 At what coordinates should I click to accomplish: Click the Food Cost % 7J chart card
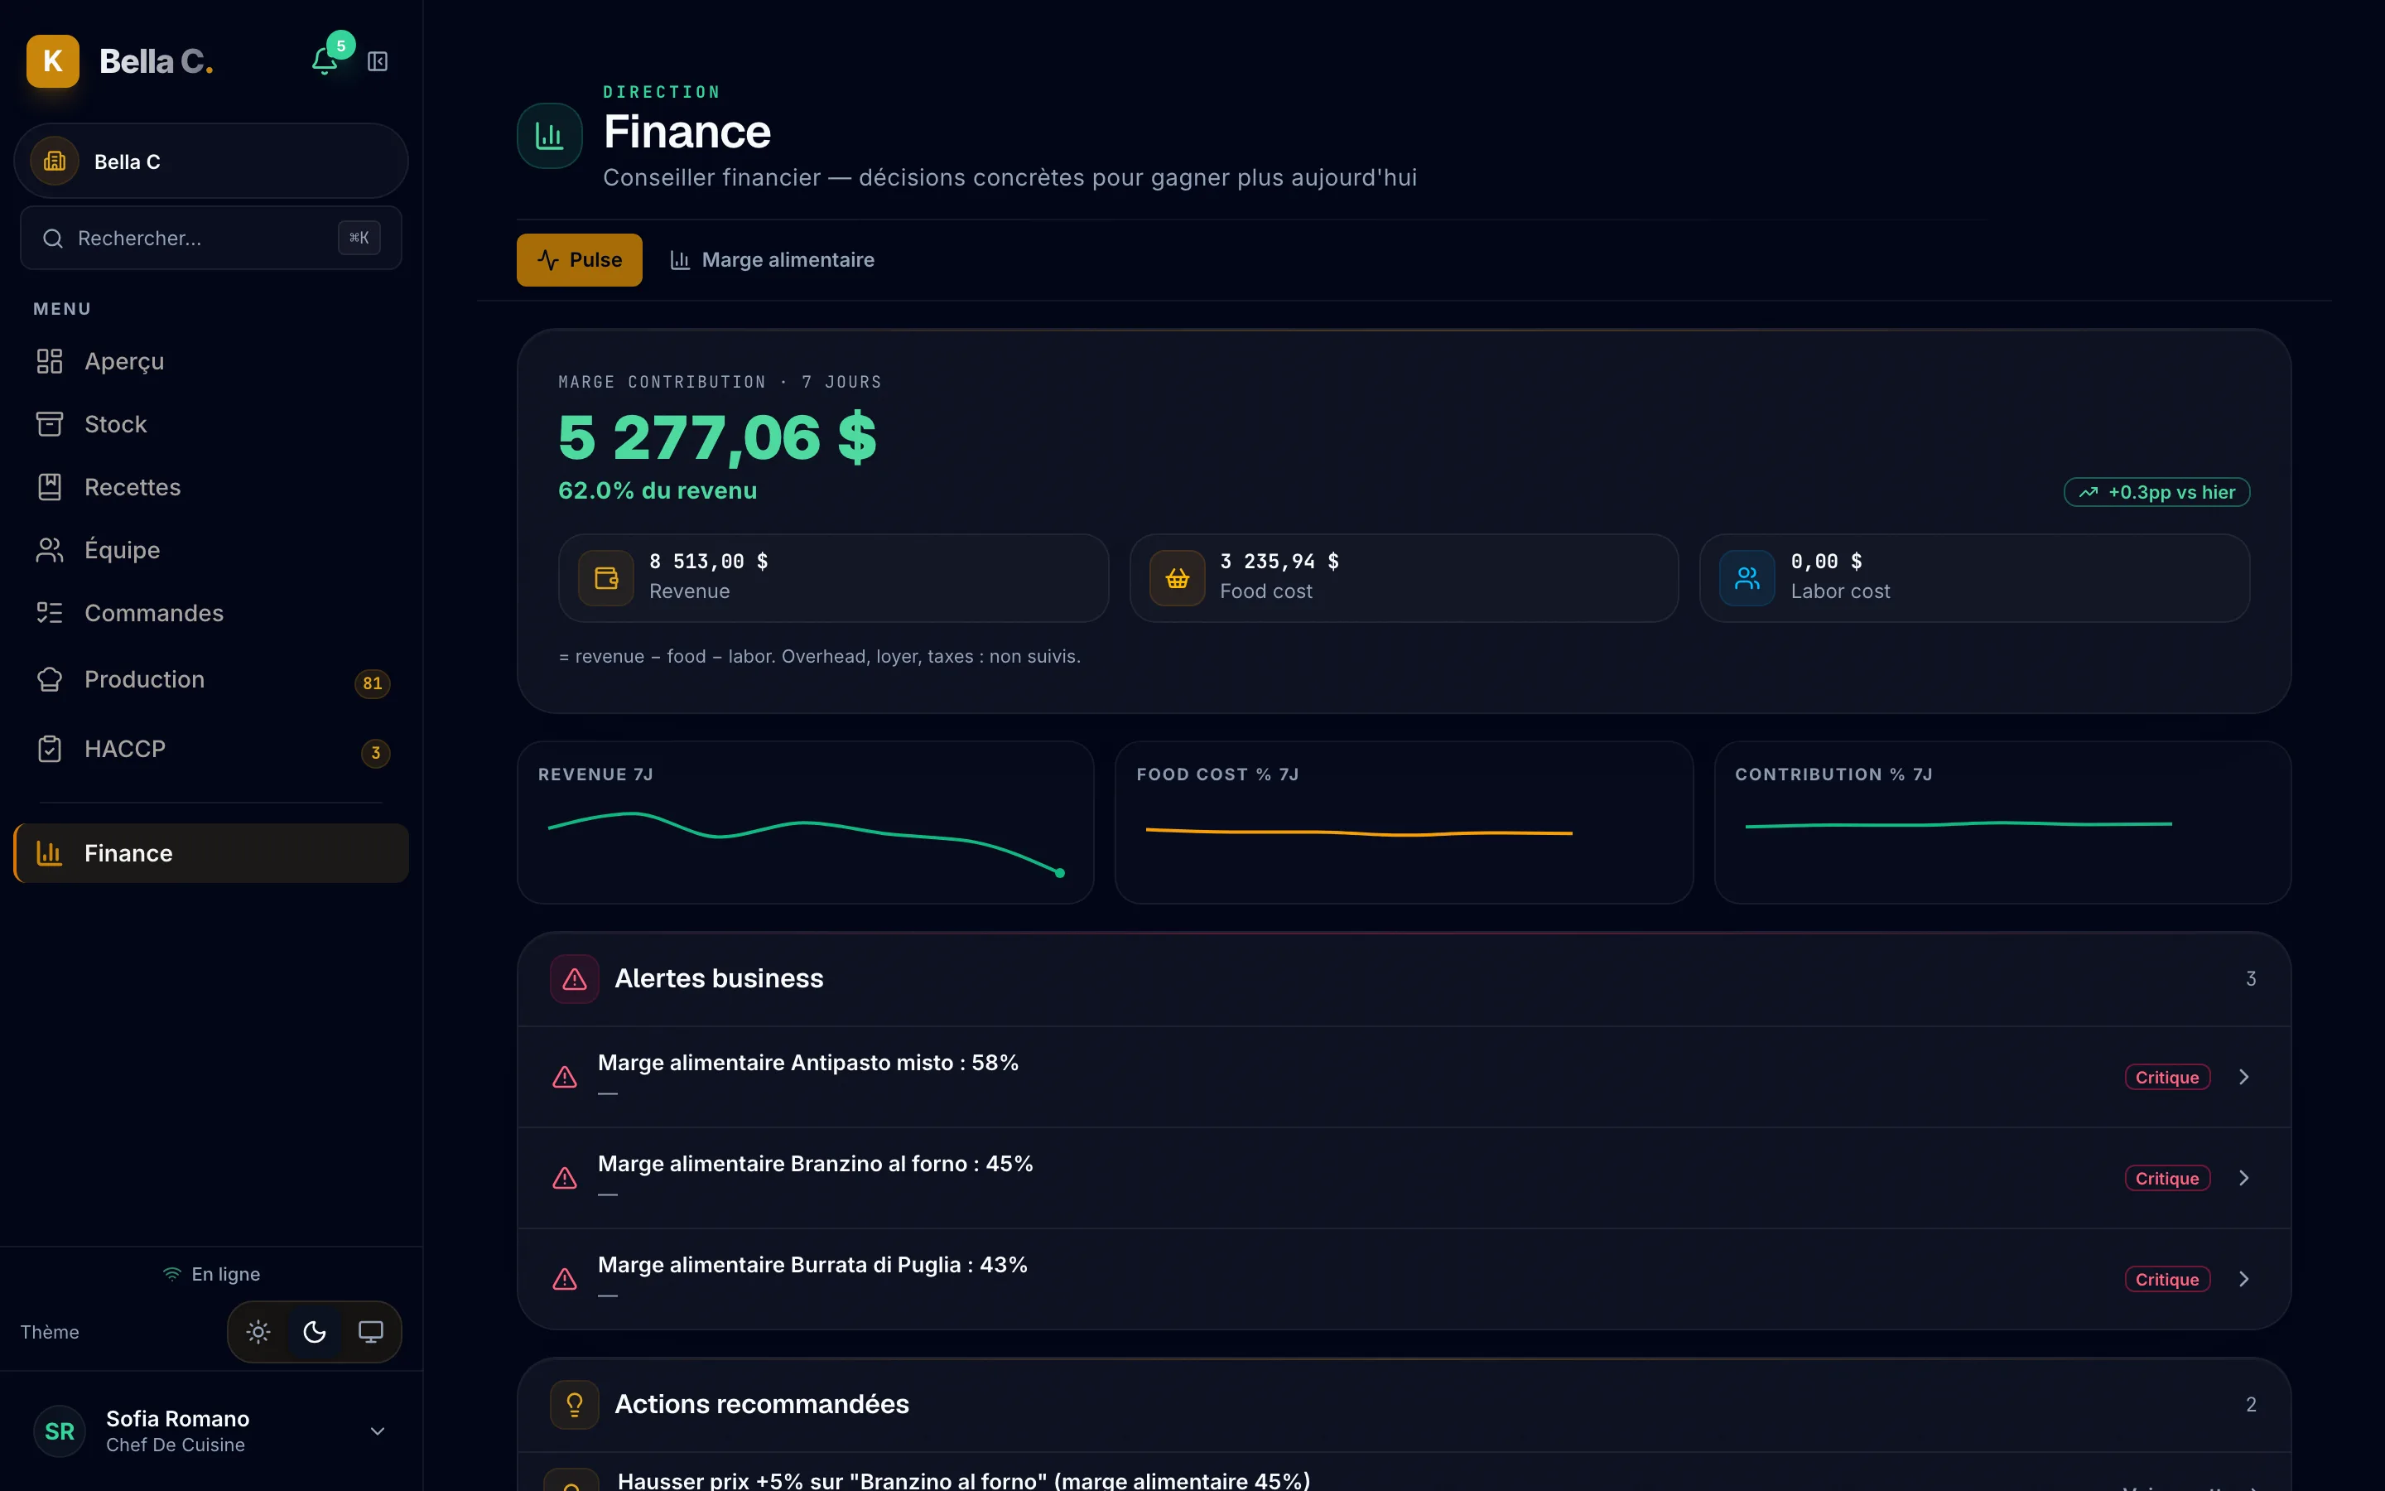pyautogui.click(x=1404, y=823)
